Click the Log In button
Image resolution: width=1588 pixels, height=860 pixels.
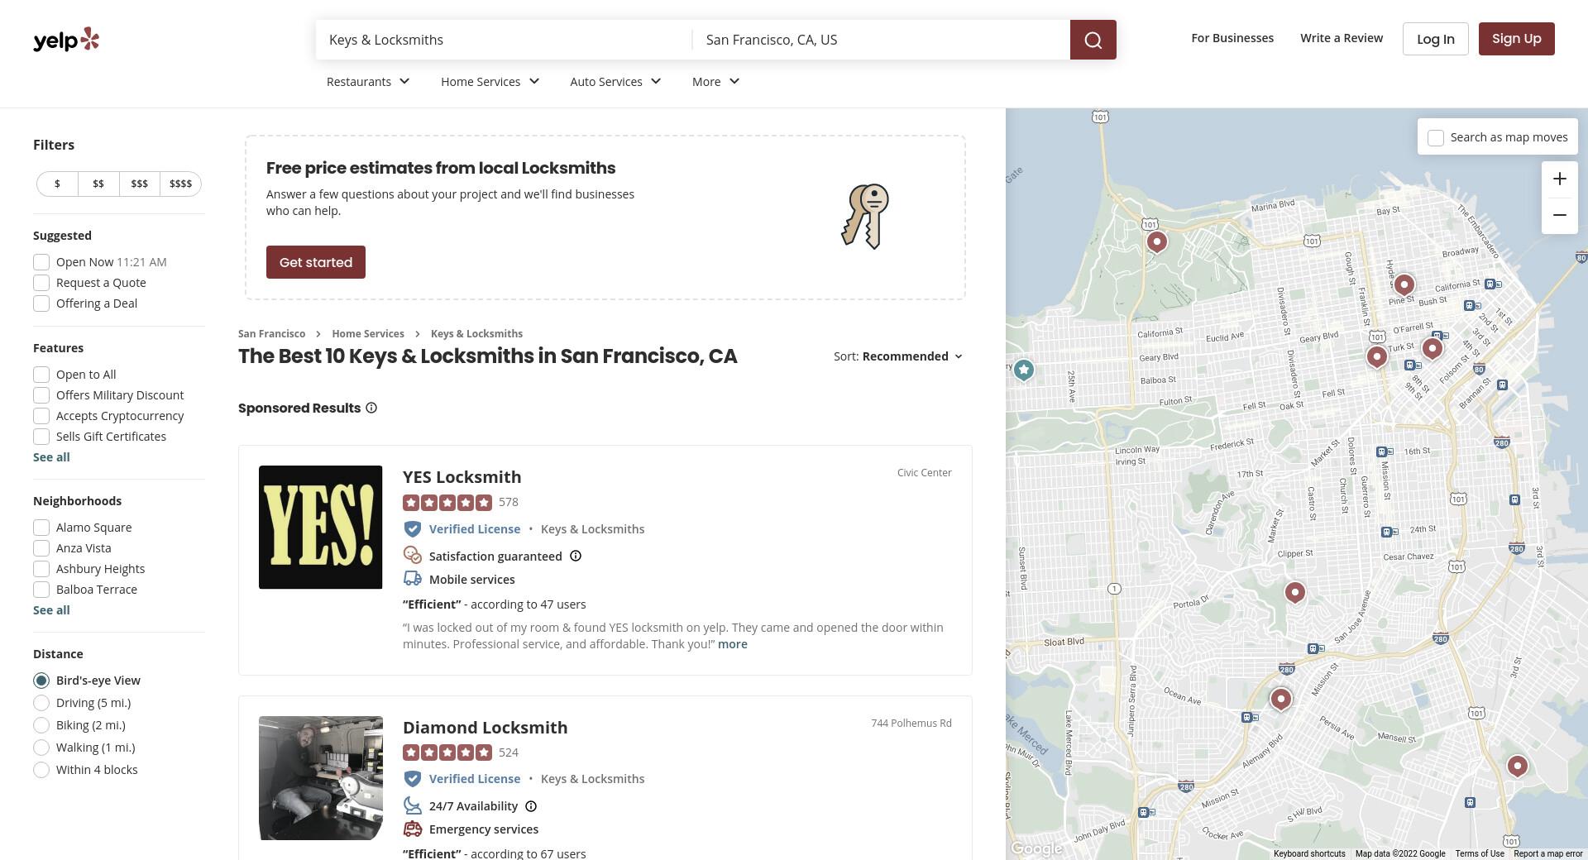tap(1435, 39)
